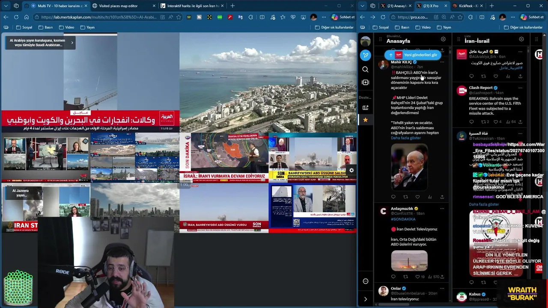Click the Sohbet et button in right browser

(x=532, y=17)
